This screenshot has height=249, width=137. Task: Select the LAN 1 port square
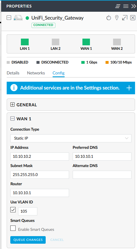pyautogui.click(x=25, y=42)
